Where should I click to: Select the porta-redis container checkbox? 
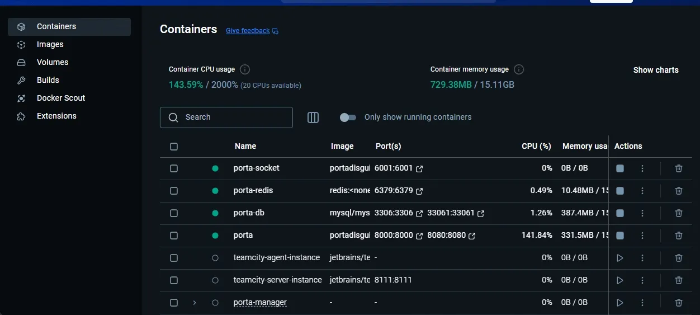tap(174, 191)
